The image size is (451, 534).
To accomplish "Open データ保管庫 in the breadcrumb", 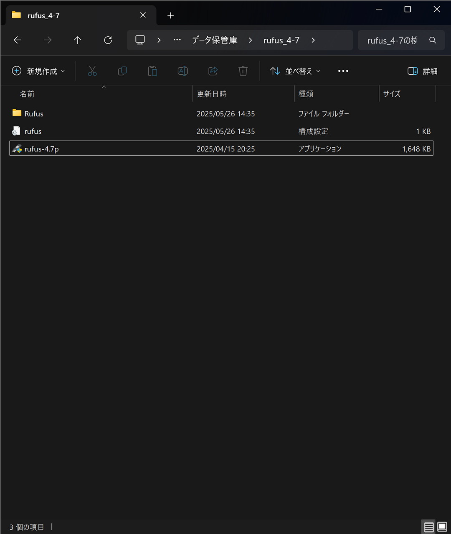I will click(x=215, y=40).
